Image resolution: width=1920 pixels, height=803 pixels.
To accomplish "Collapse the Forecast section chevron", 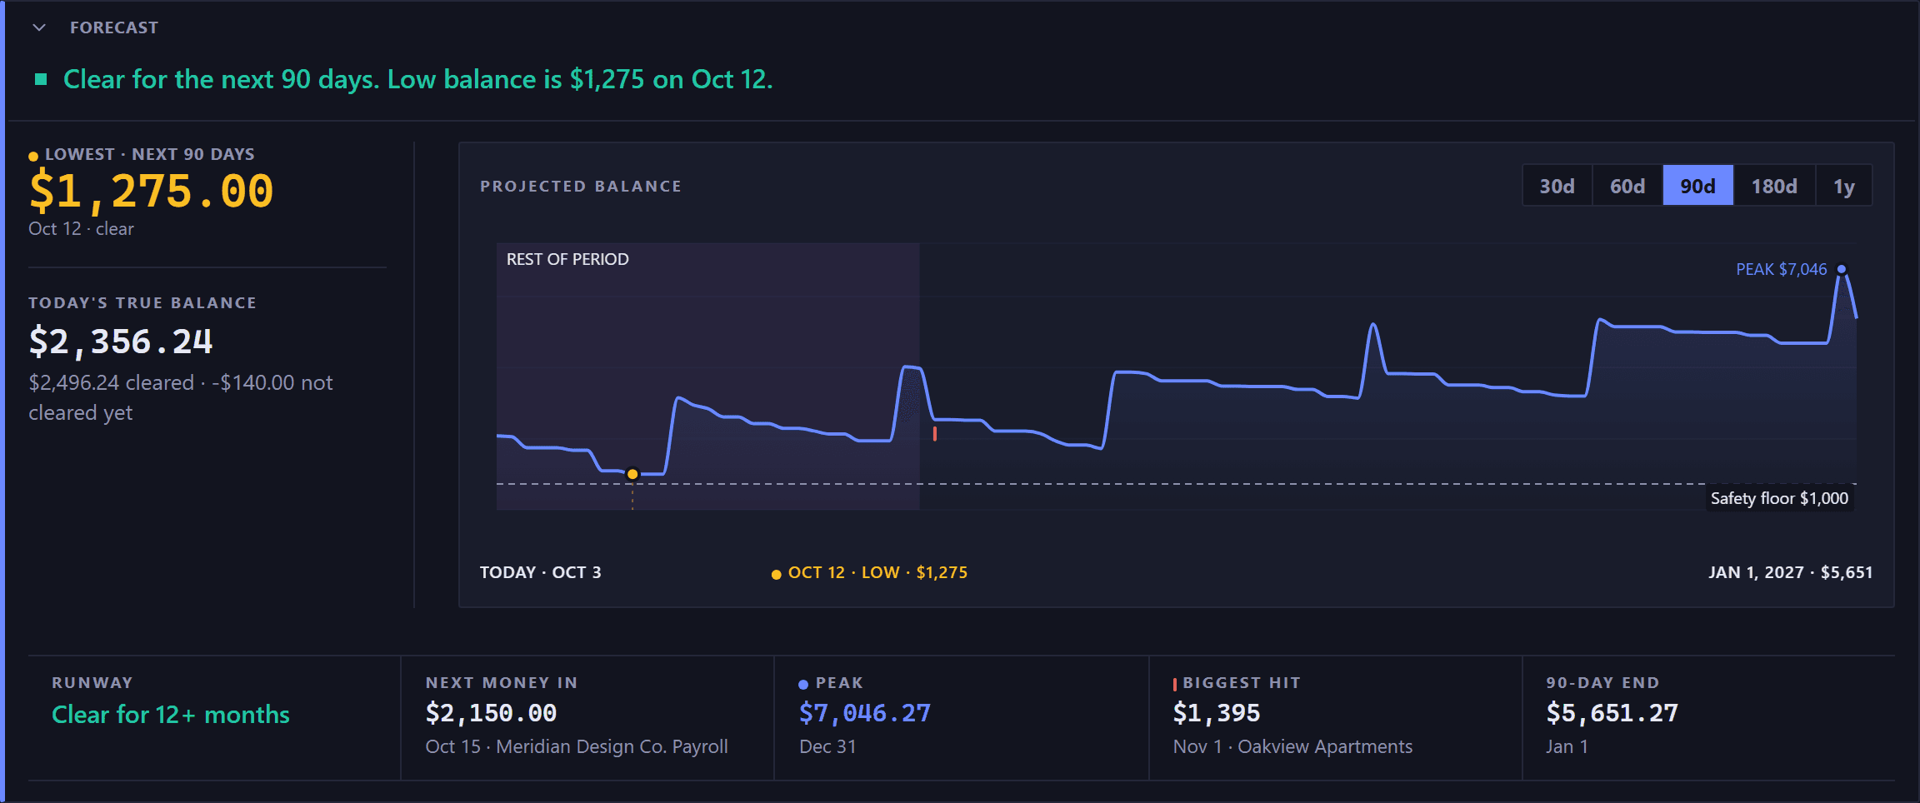I will pyautogui.click(x=39, y=27).
